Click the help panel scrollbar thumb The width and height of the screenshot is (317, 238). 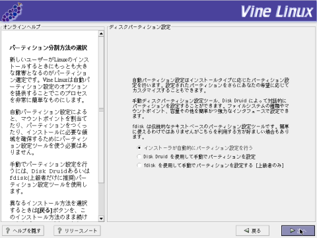(x=101, y=109)
